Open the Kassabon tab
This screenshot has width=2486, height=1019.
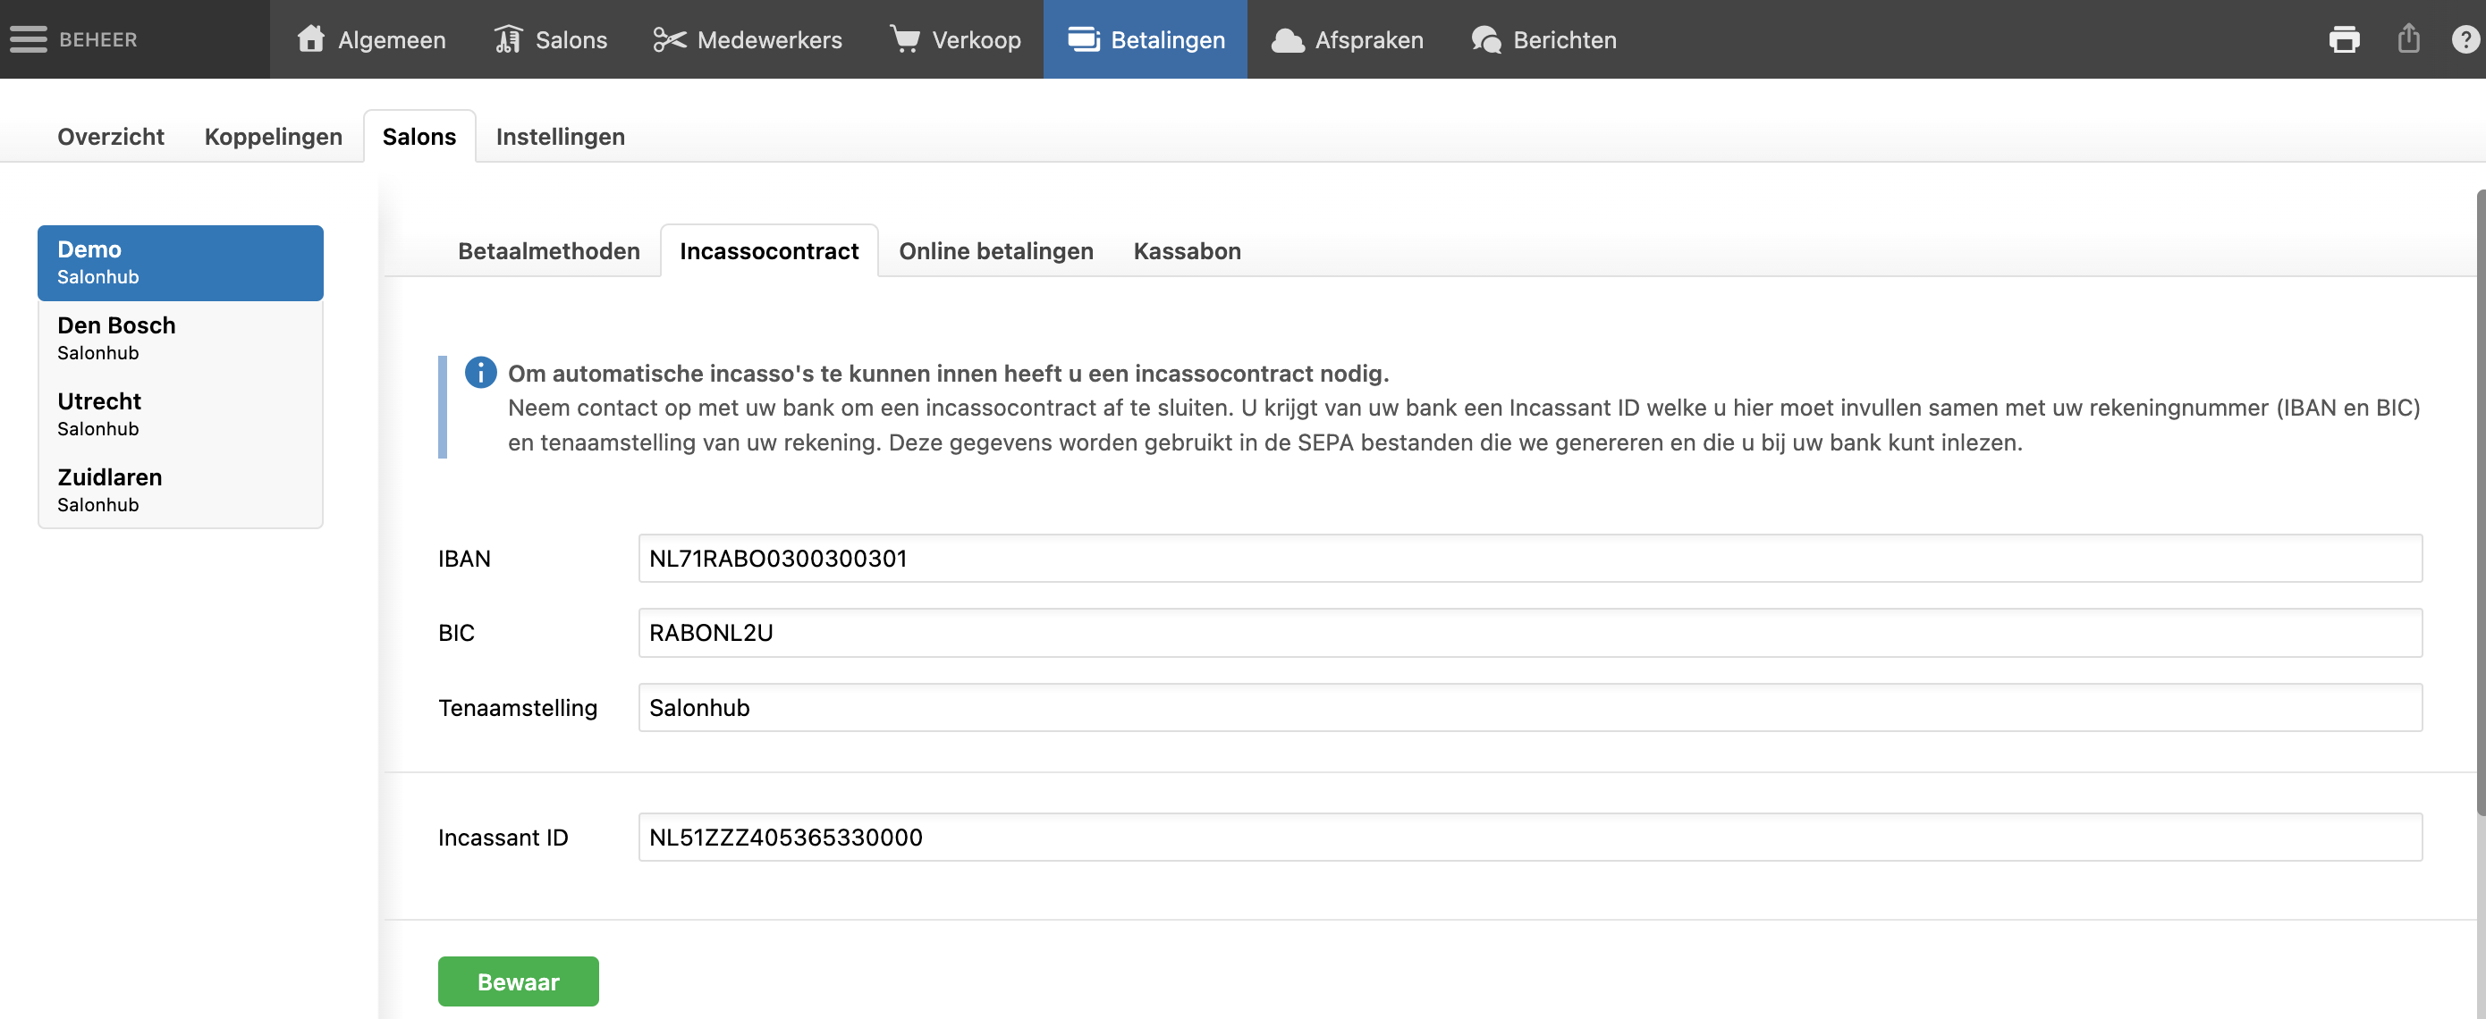click(x=1187, y=251)
